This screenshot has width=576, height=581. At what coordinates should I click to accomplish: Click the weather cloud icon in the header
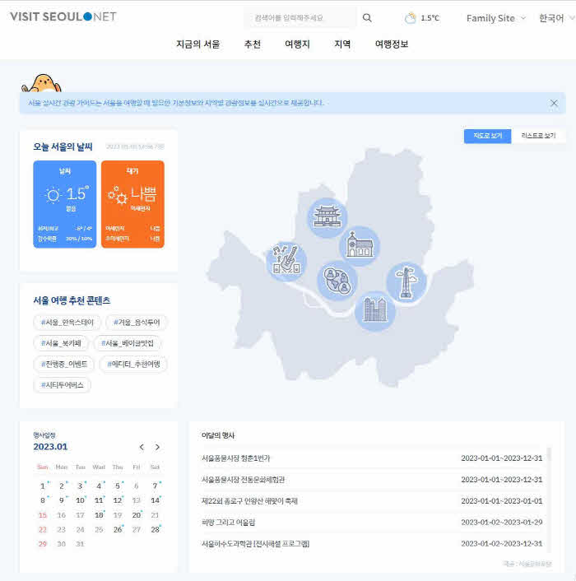(411, 18)
